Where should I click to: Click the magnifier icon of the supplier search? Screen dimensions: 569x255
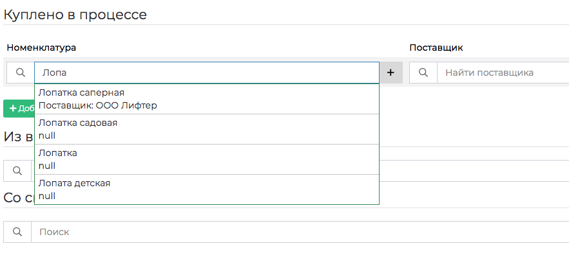click(423, 73)
